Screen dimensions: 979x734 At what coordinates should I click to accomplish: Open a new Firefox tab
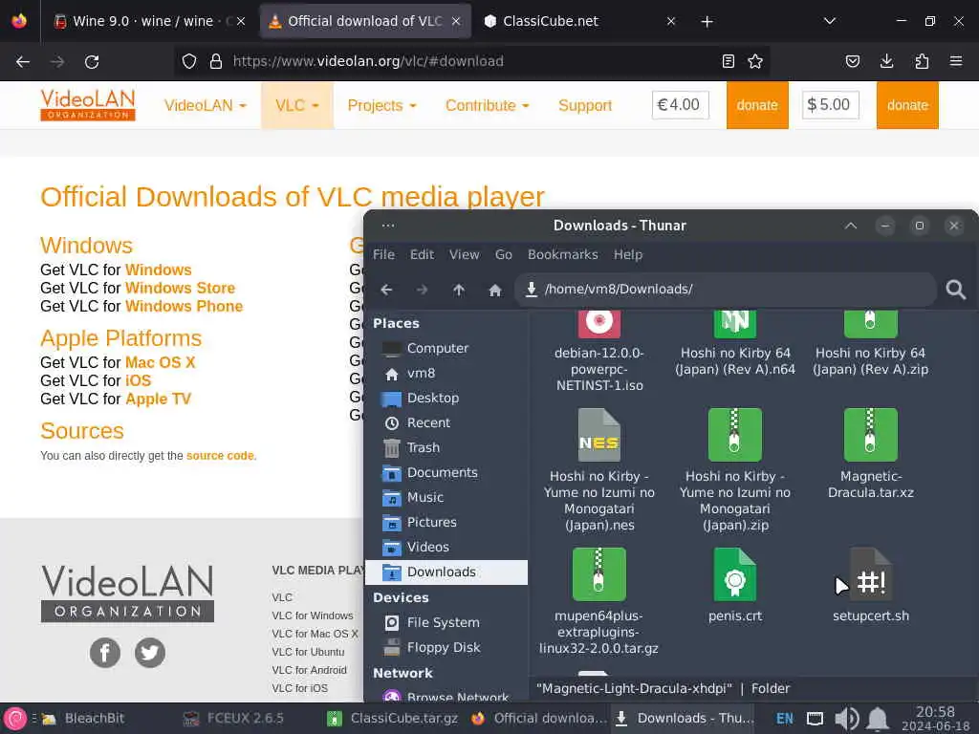pyautogui.click(x=707, y=22)
